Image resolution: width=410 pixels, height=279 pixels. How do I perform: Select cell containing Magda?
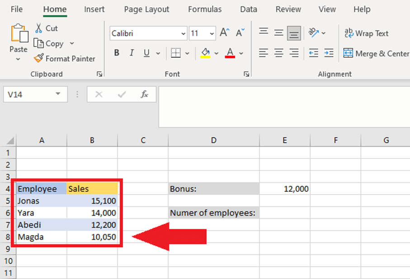42,237
